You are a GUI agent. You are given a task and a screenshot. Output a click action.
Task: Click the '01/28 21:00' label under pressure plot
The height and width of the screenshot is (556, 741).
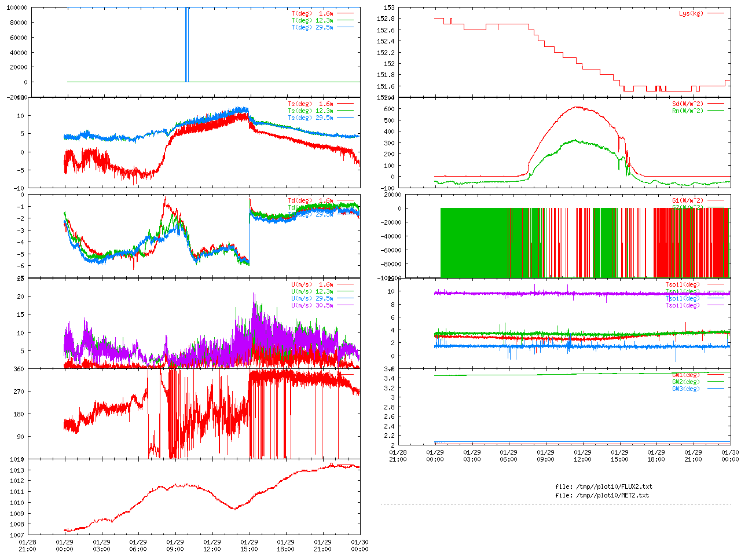27,546
